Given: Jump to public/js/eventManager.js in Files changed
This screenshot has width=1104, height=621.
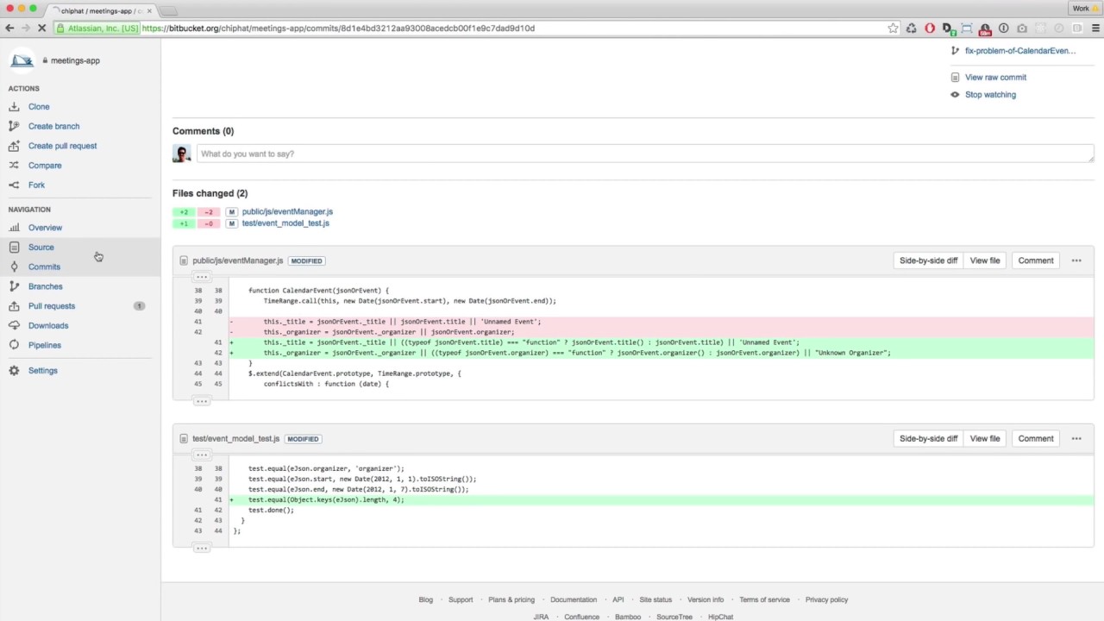Looking at the screenshot, I should [287, 211].
